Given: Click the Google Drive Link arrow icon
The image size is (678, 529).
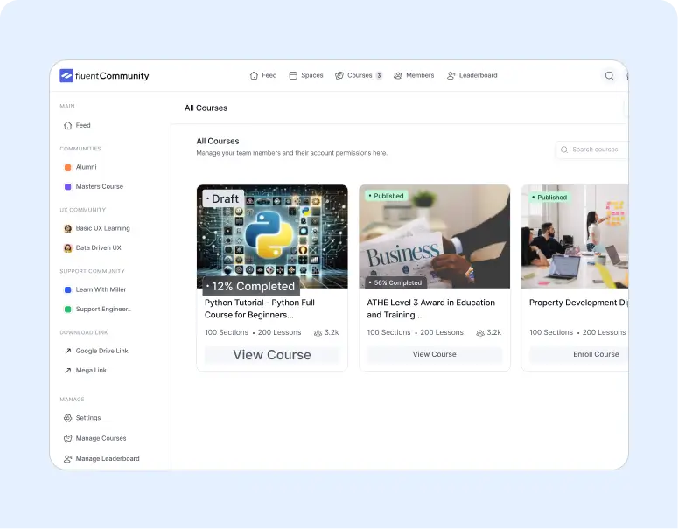Looking at the screenshot, I should (68, 351).
